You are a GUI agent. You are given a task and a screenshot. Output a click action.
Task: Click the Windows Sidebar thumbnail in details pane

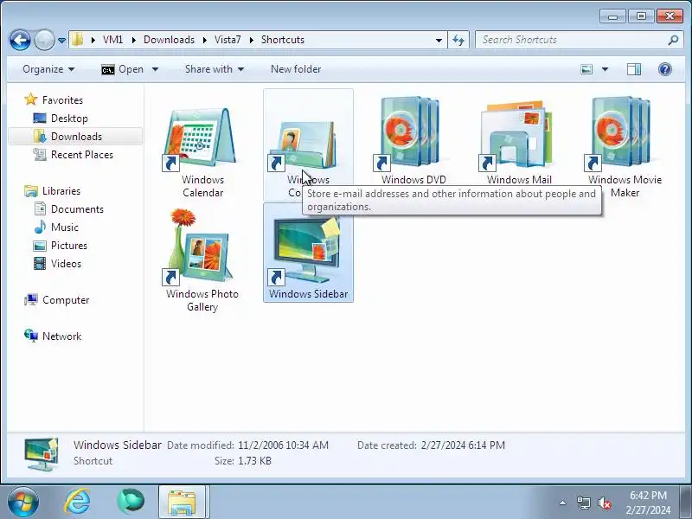click(42, 453)
